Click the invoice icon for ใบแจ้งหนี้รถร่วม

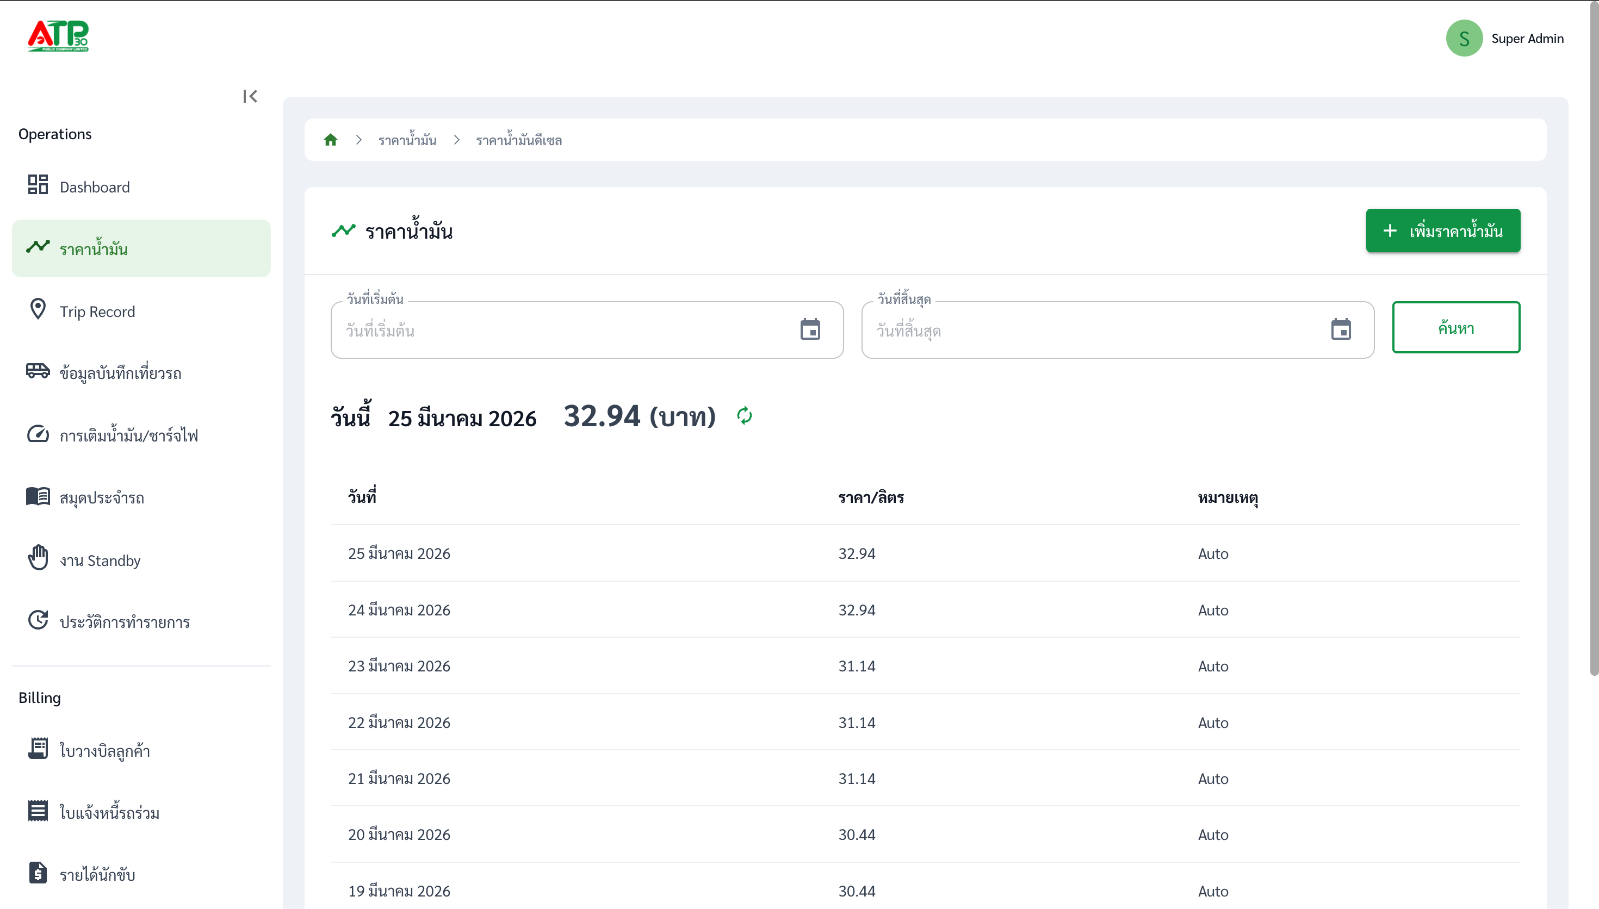(38, 811)
